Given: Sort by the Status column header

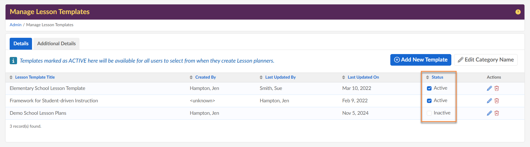Looking at the screenshot, I should pos(437,77).
